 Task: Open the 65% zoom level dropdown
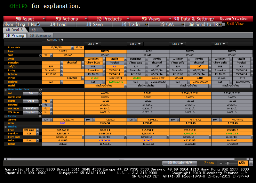251,163
